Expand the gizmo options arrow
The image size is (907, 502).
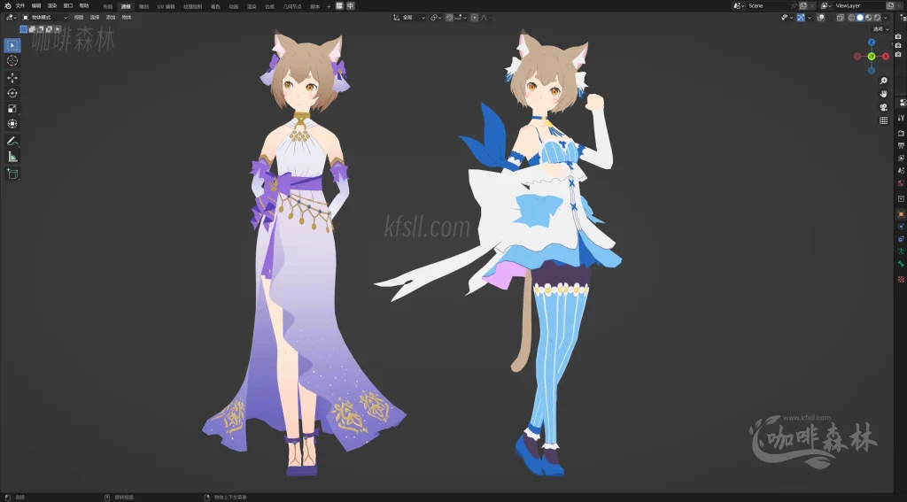point(810,18)
